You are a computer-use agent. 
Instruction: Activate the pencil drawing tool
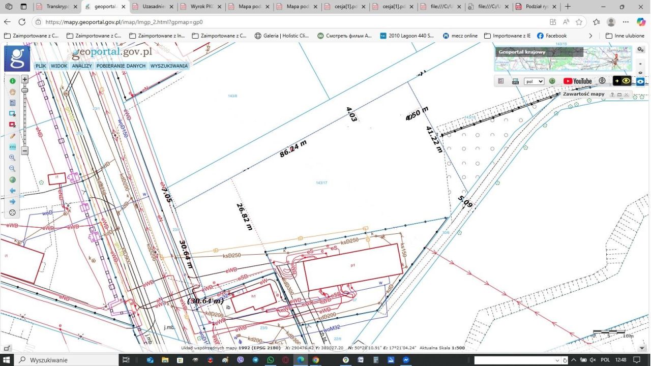point(13,136)
